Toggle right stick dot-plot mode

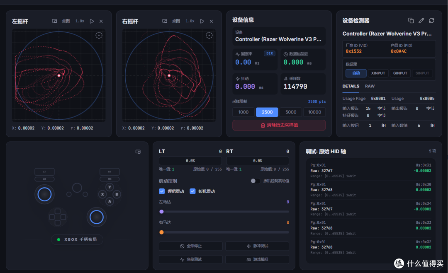coord(176,21)
